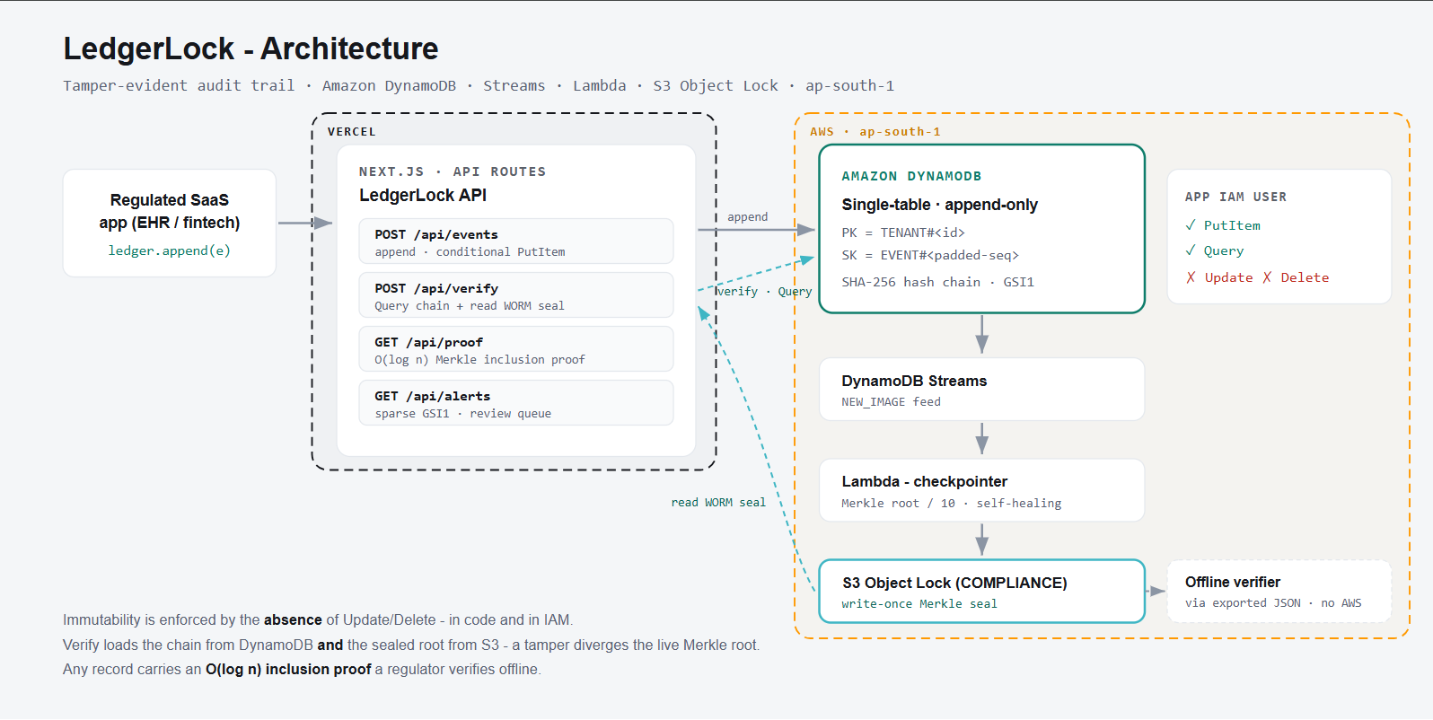1433x720 pixels.
Task: Click the Query checkmark icon in IAM card
Action: [x=1191, y=250]
